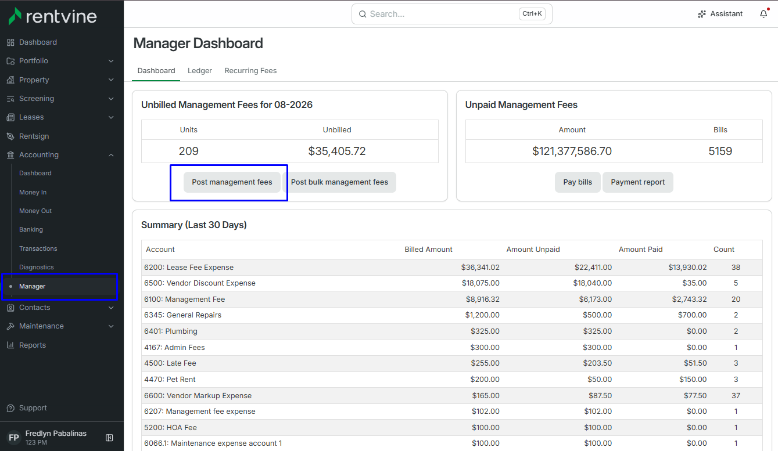778x451 pixels.
Task: Click the FP user avatar
Action: [x=14, y=438]
